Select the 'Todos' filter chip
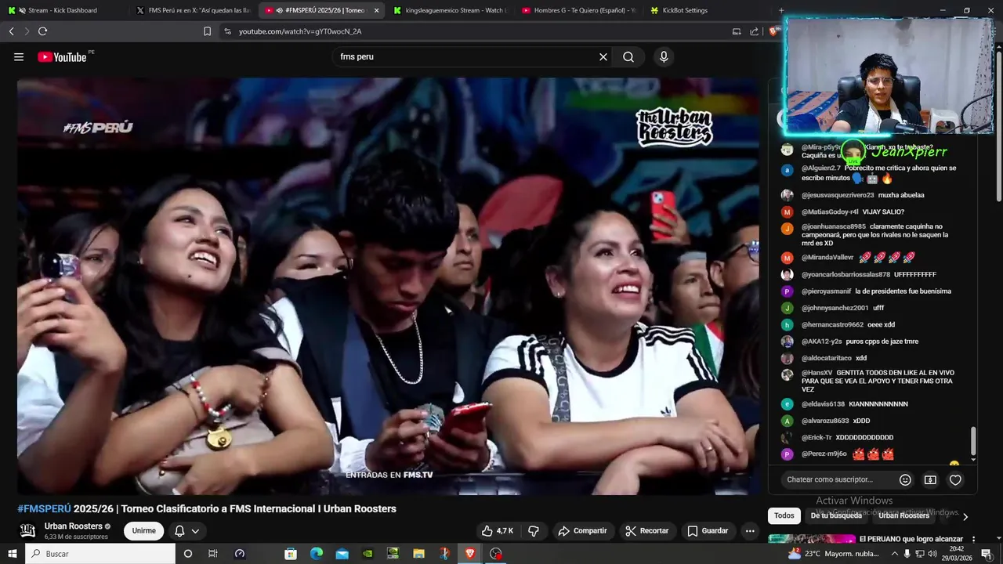 [784, 515]
